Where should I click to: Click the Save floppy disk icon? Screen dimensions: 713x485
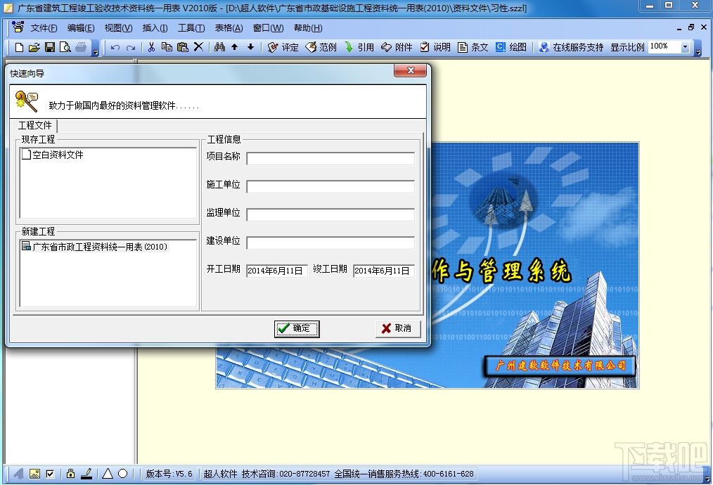tap(49, 47)
